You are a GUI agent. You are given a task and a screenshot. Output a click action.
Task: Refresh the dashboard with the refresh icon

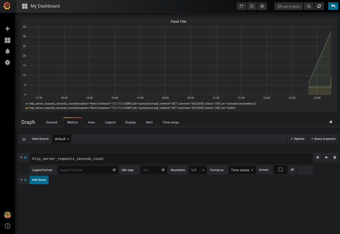pyautogui.click(x=319, y=6)
